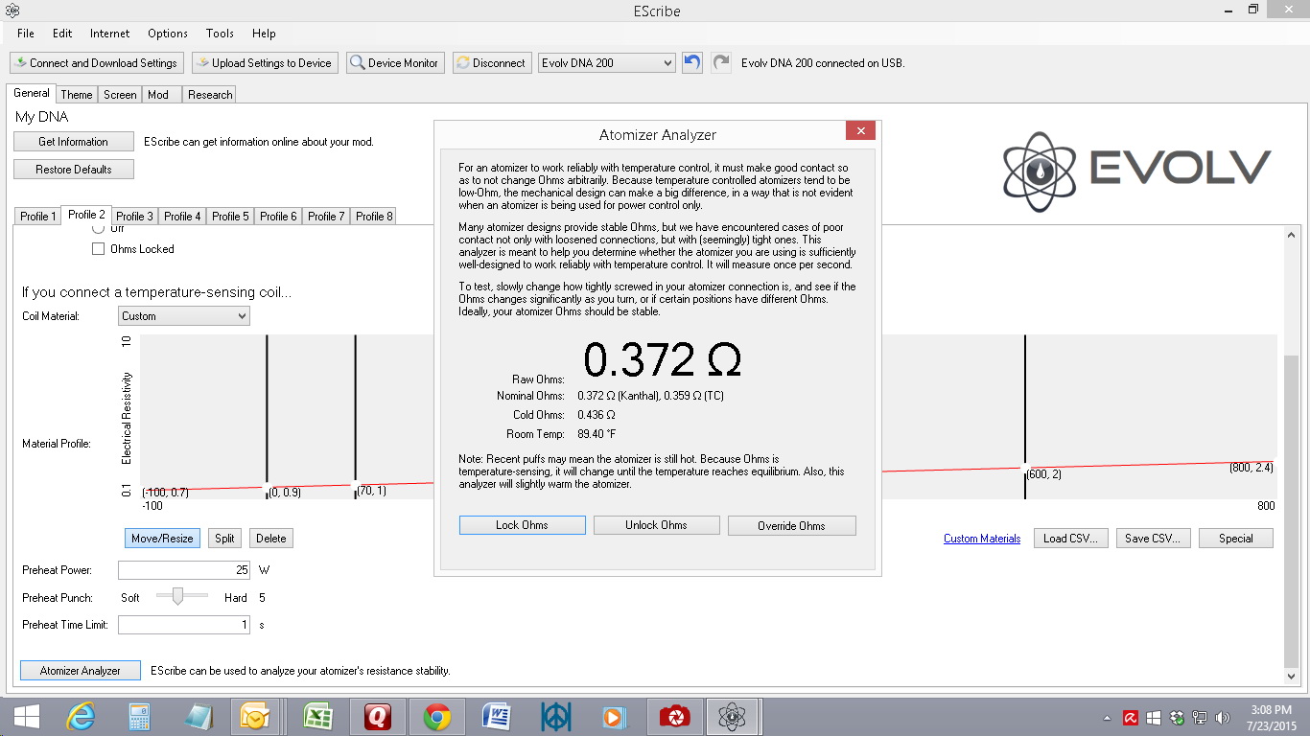The height and width of the screenshot is (736, 1310).
Task: Click Lock Ohms in Atomizer Analyzer
Action: (x=522, y=525)
